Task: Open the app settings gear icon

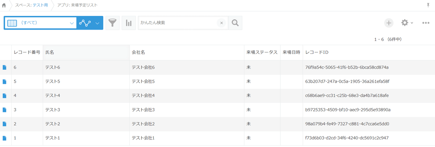Action: coord(405,23)
